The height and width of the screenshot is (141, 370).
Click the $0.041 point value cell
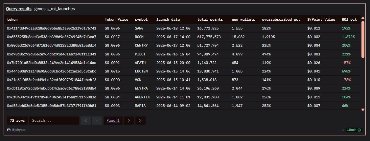tap(313, 71)
